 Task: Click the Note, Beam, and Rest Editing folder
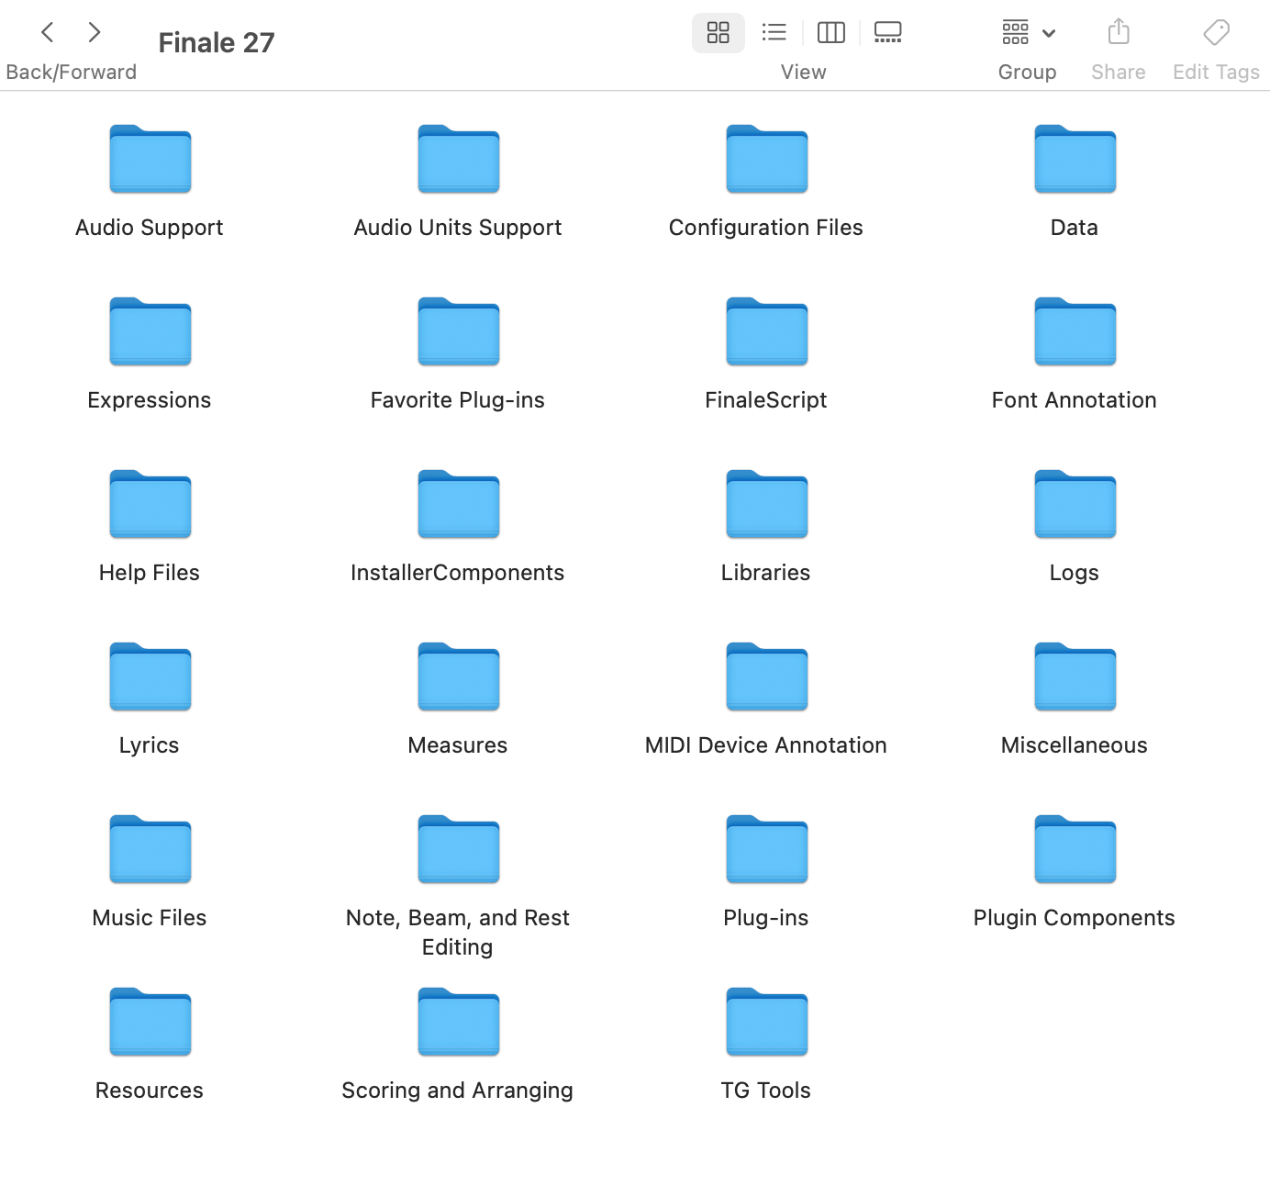tap(458, 849)
